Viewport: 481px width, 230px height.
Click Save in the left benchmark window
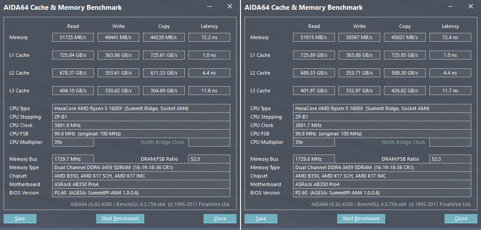point(20,218)
